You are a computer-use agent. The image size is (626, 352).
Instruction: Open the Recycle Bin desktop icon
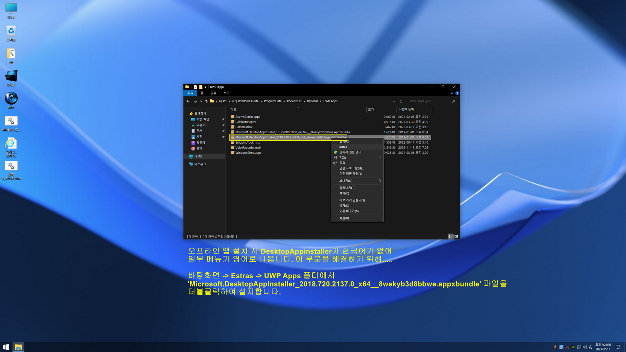tap(11, 33)
